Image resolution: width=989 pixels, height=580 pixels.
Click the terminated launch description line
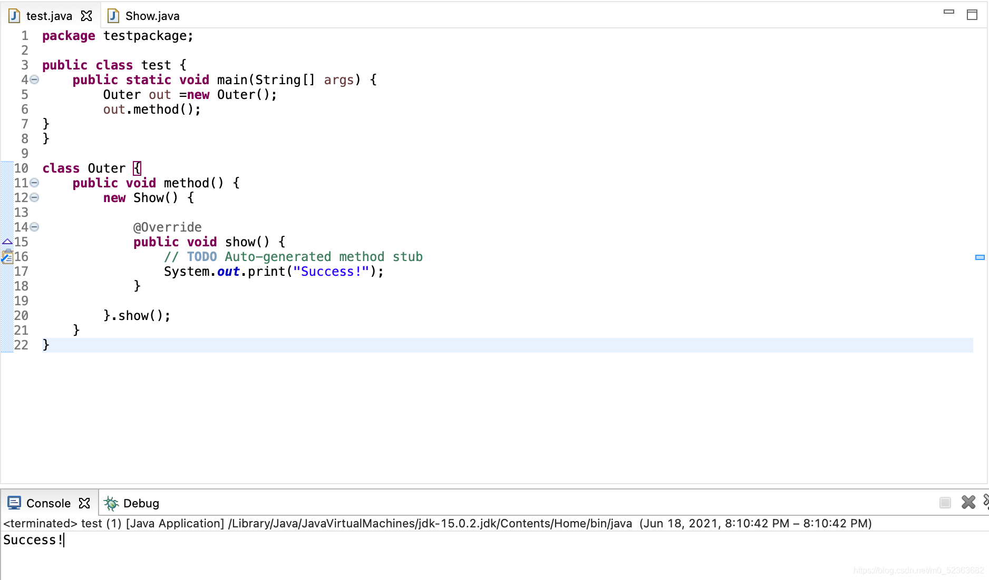click(x=438, y=524)
